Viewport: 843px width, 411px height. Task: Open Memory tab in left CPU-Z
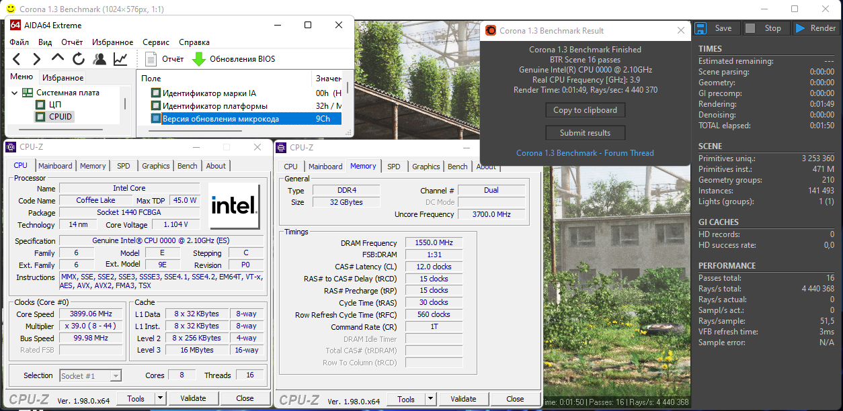93,166
